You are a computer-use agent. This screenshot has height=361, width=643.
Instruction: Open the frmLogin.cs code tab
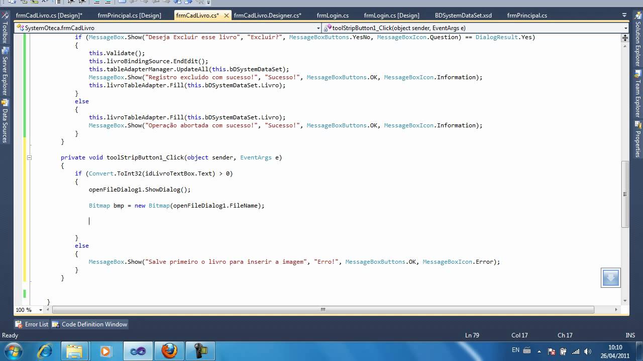point(333,16)
